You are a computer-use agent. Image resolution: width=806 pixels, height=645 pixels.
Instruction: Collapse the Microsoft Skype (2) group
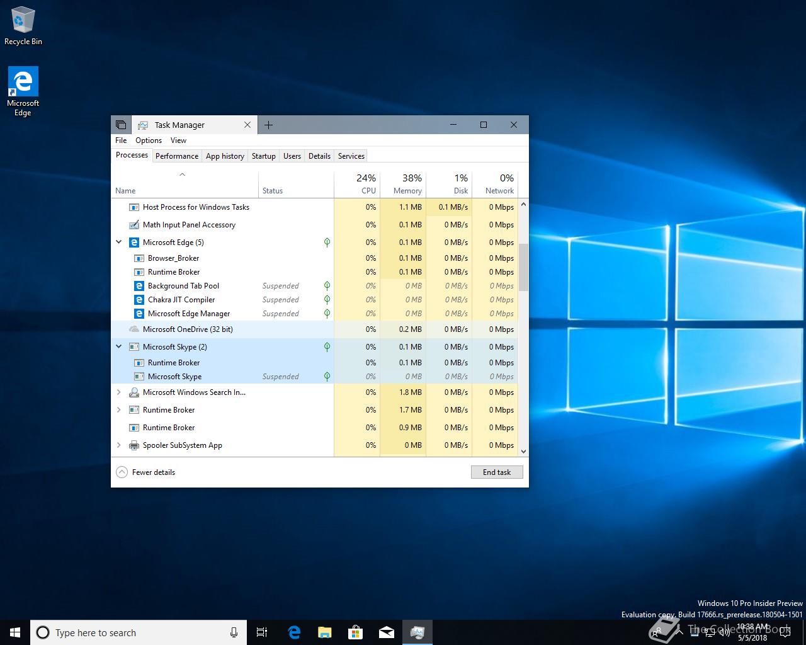tap(118, 347)
